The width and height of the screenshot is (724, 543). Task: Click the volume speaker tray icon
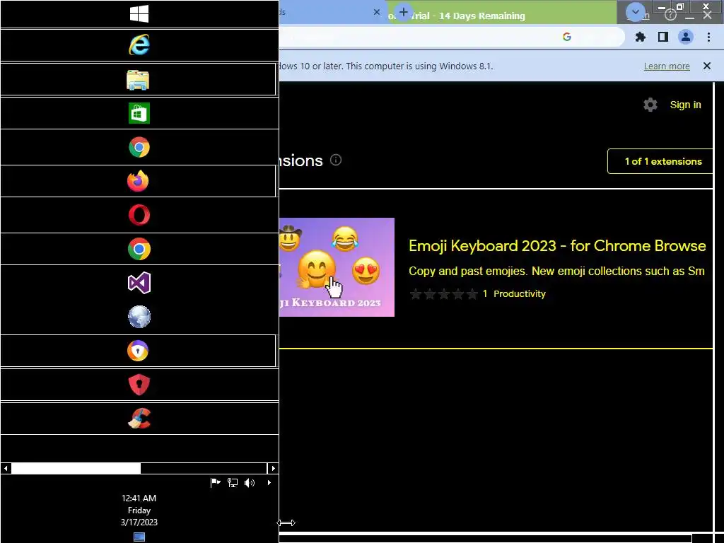(x=250, y=482)
